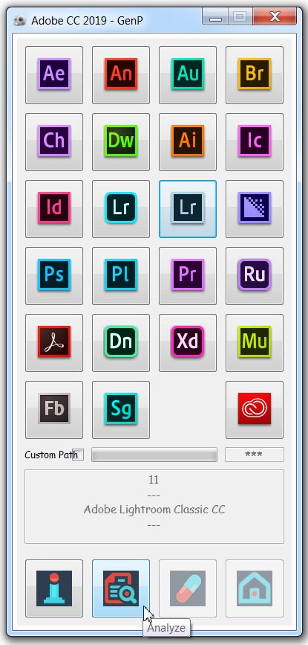Select the Animate (An) icon
The width and height of the screenshot is (308, 645).
tap(121, 75)
